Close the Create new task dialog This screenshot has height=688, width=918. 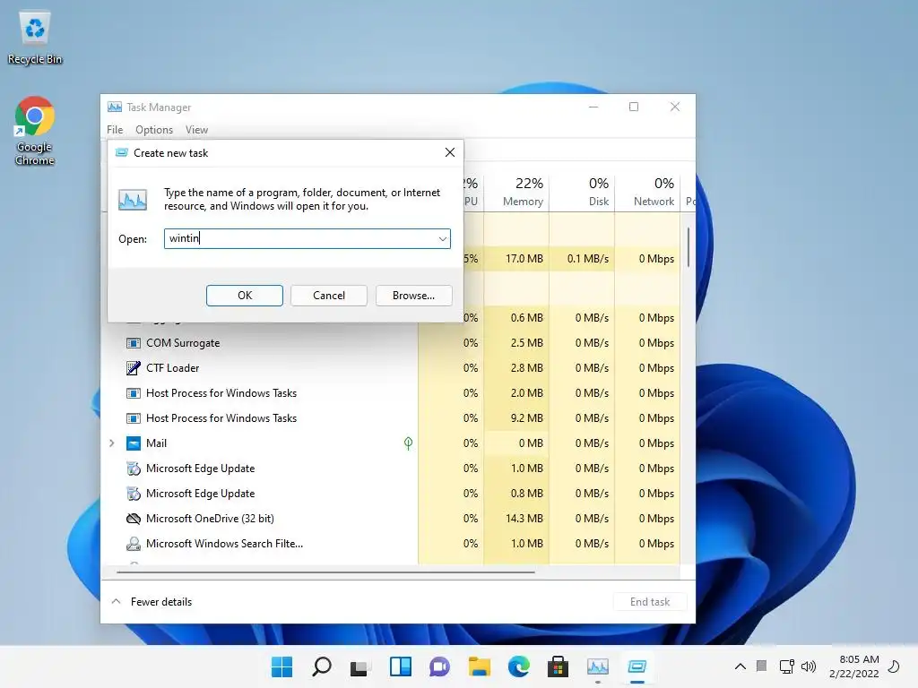450,152
